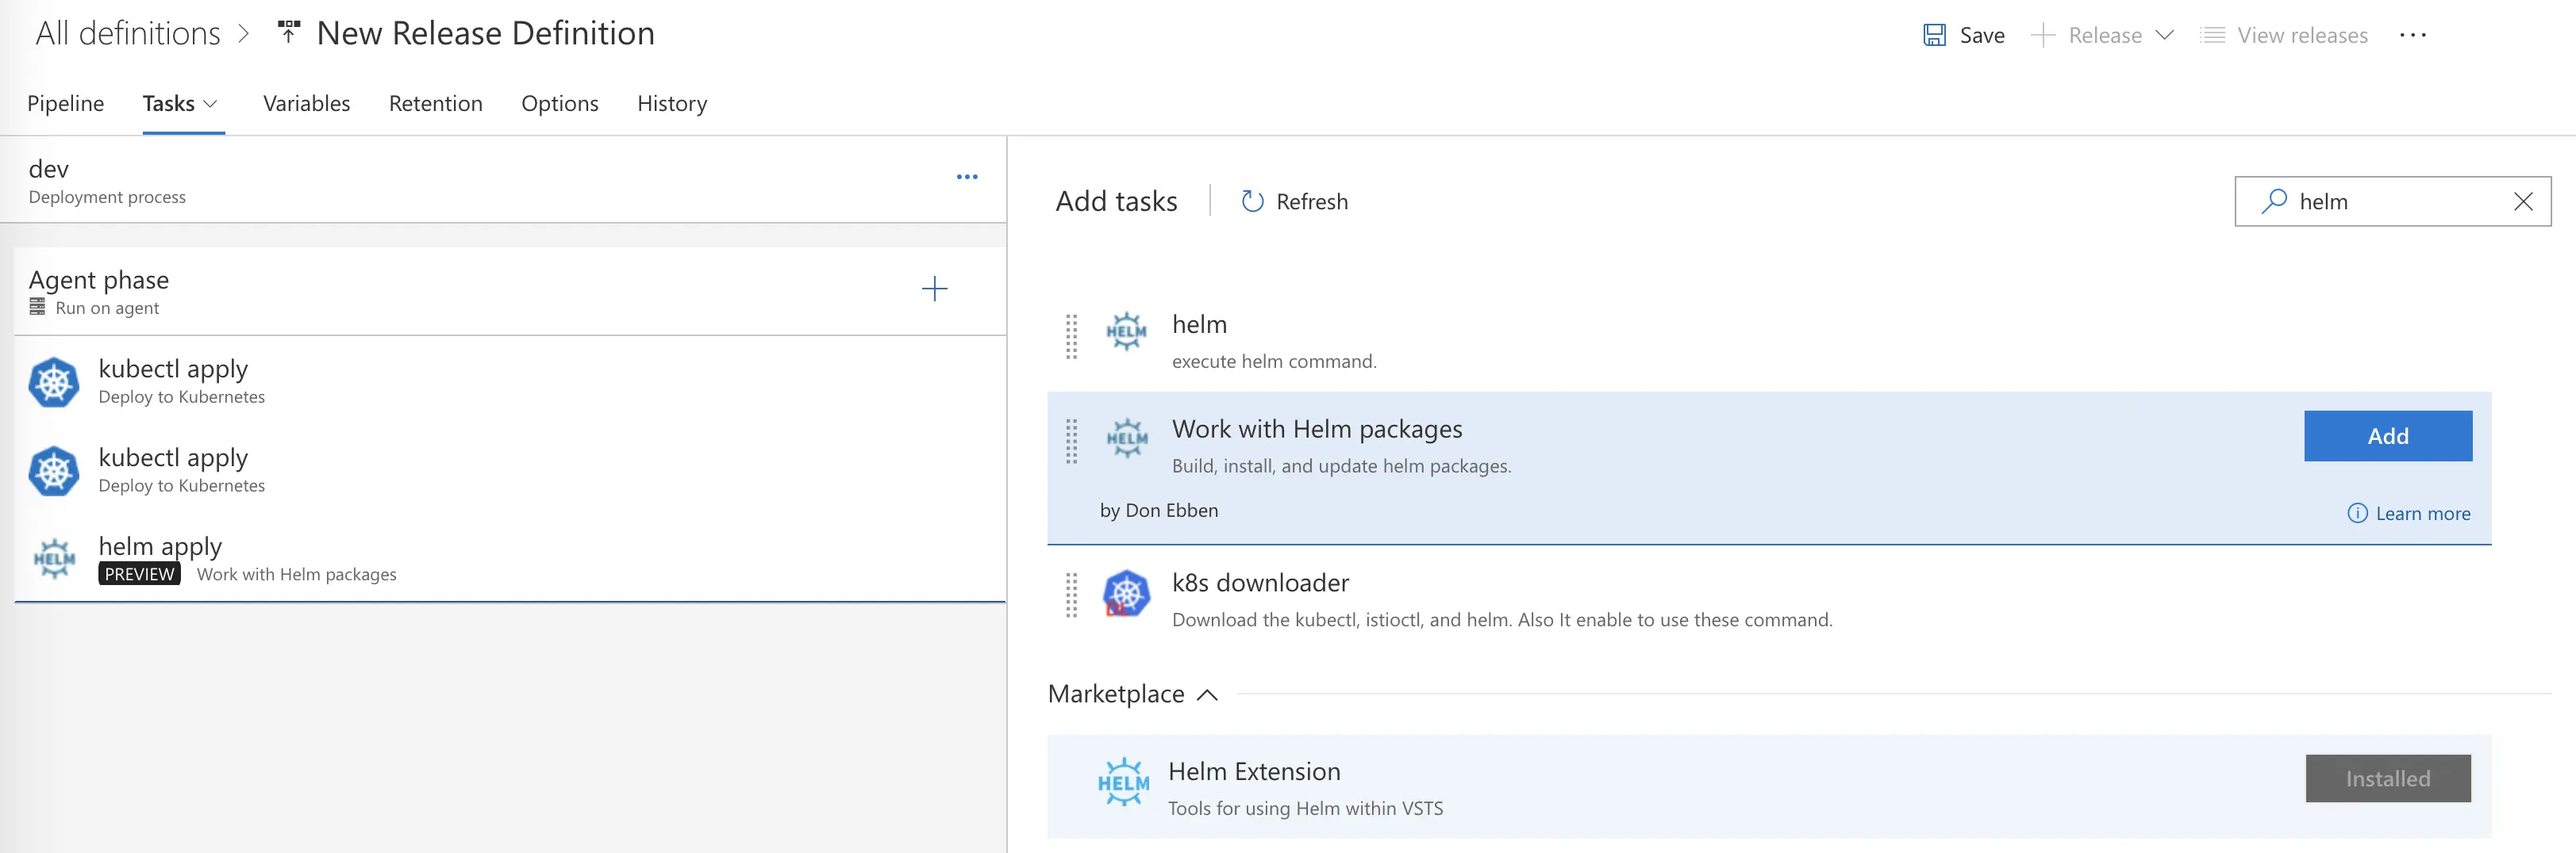Screen dimensions: 2576x853
Task: Click the 'by Don Ebben' author text
Action: [x=1158, y=511]
